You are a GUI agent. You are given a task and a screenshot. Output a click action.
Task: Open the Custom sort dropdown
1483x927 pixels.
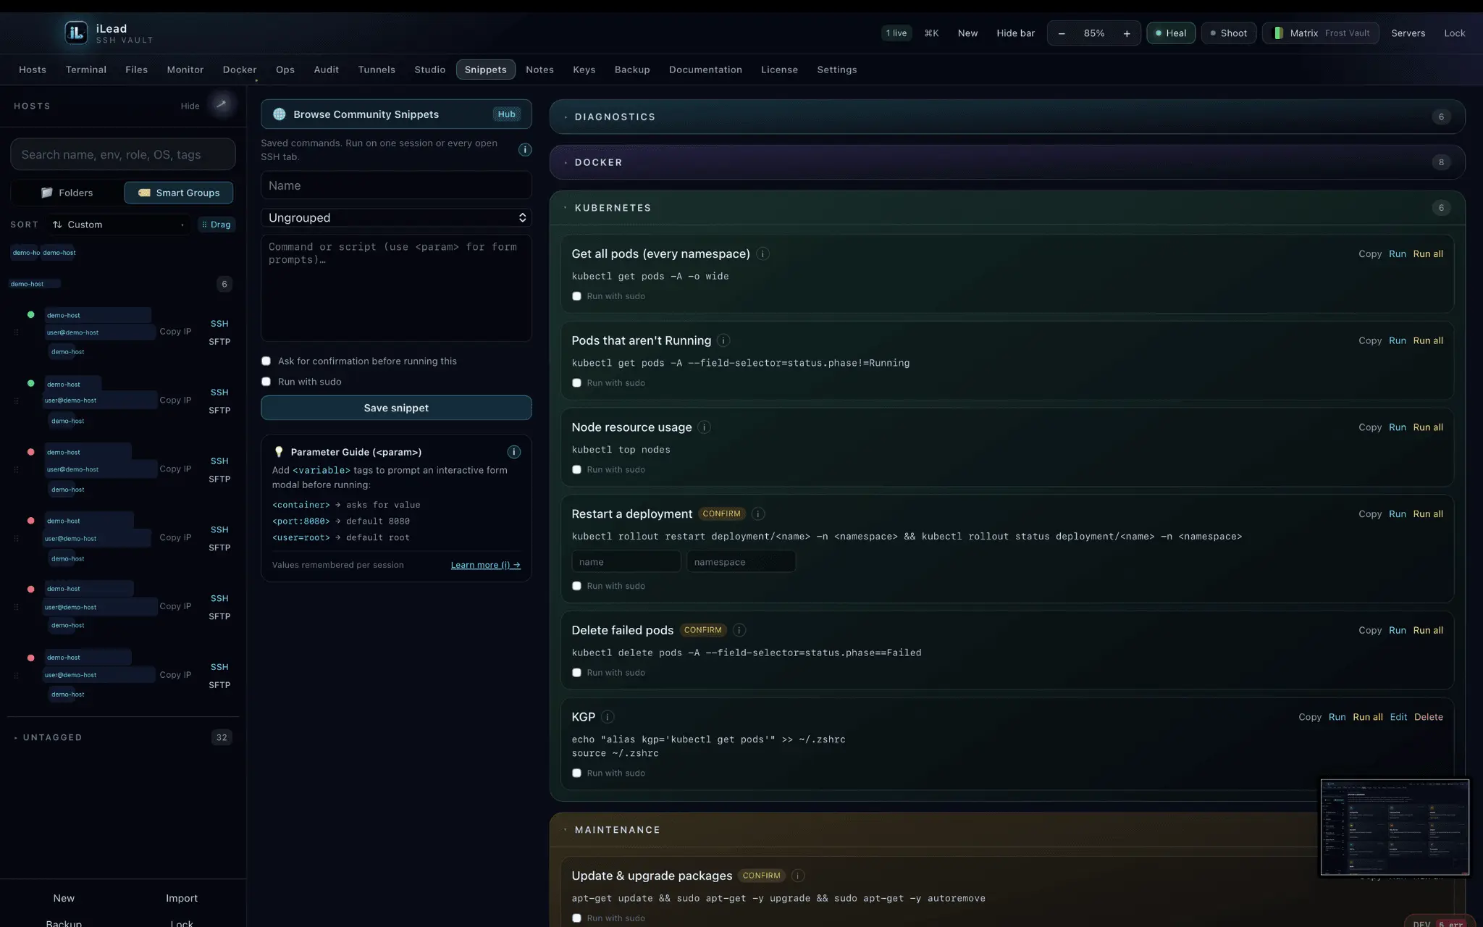click(117, 225)
